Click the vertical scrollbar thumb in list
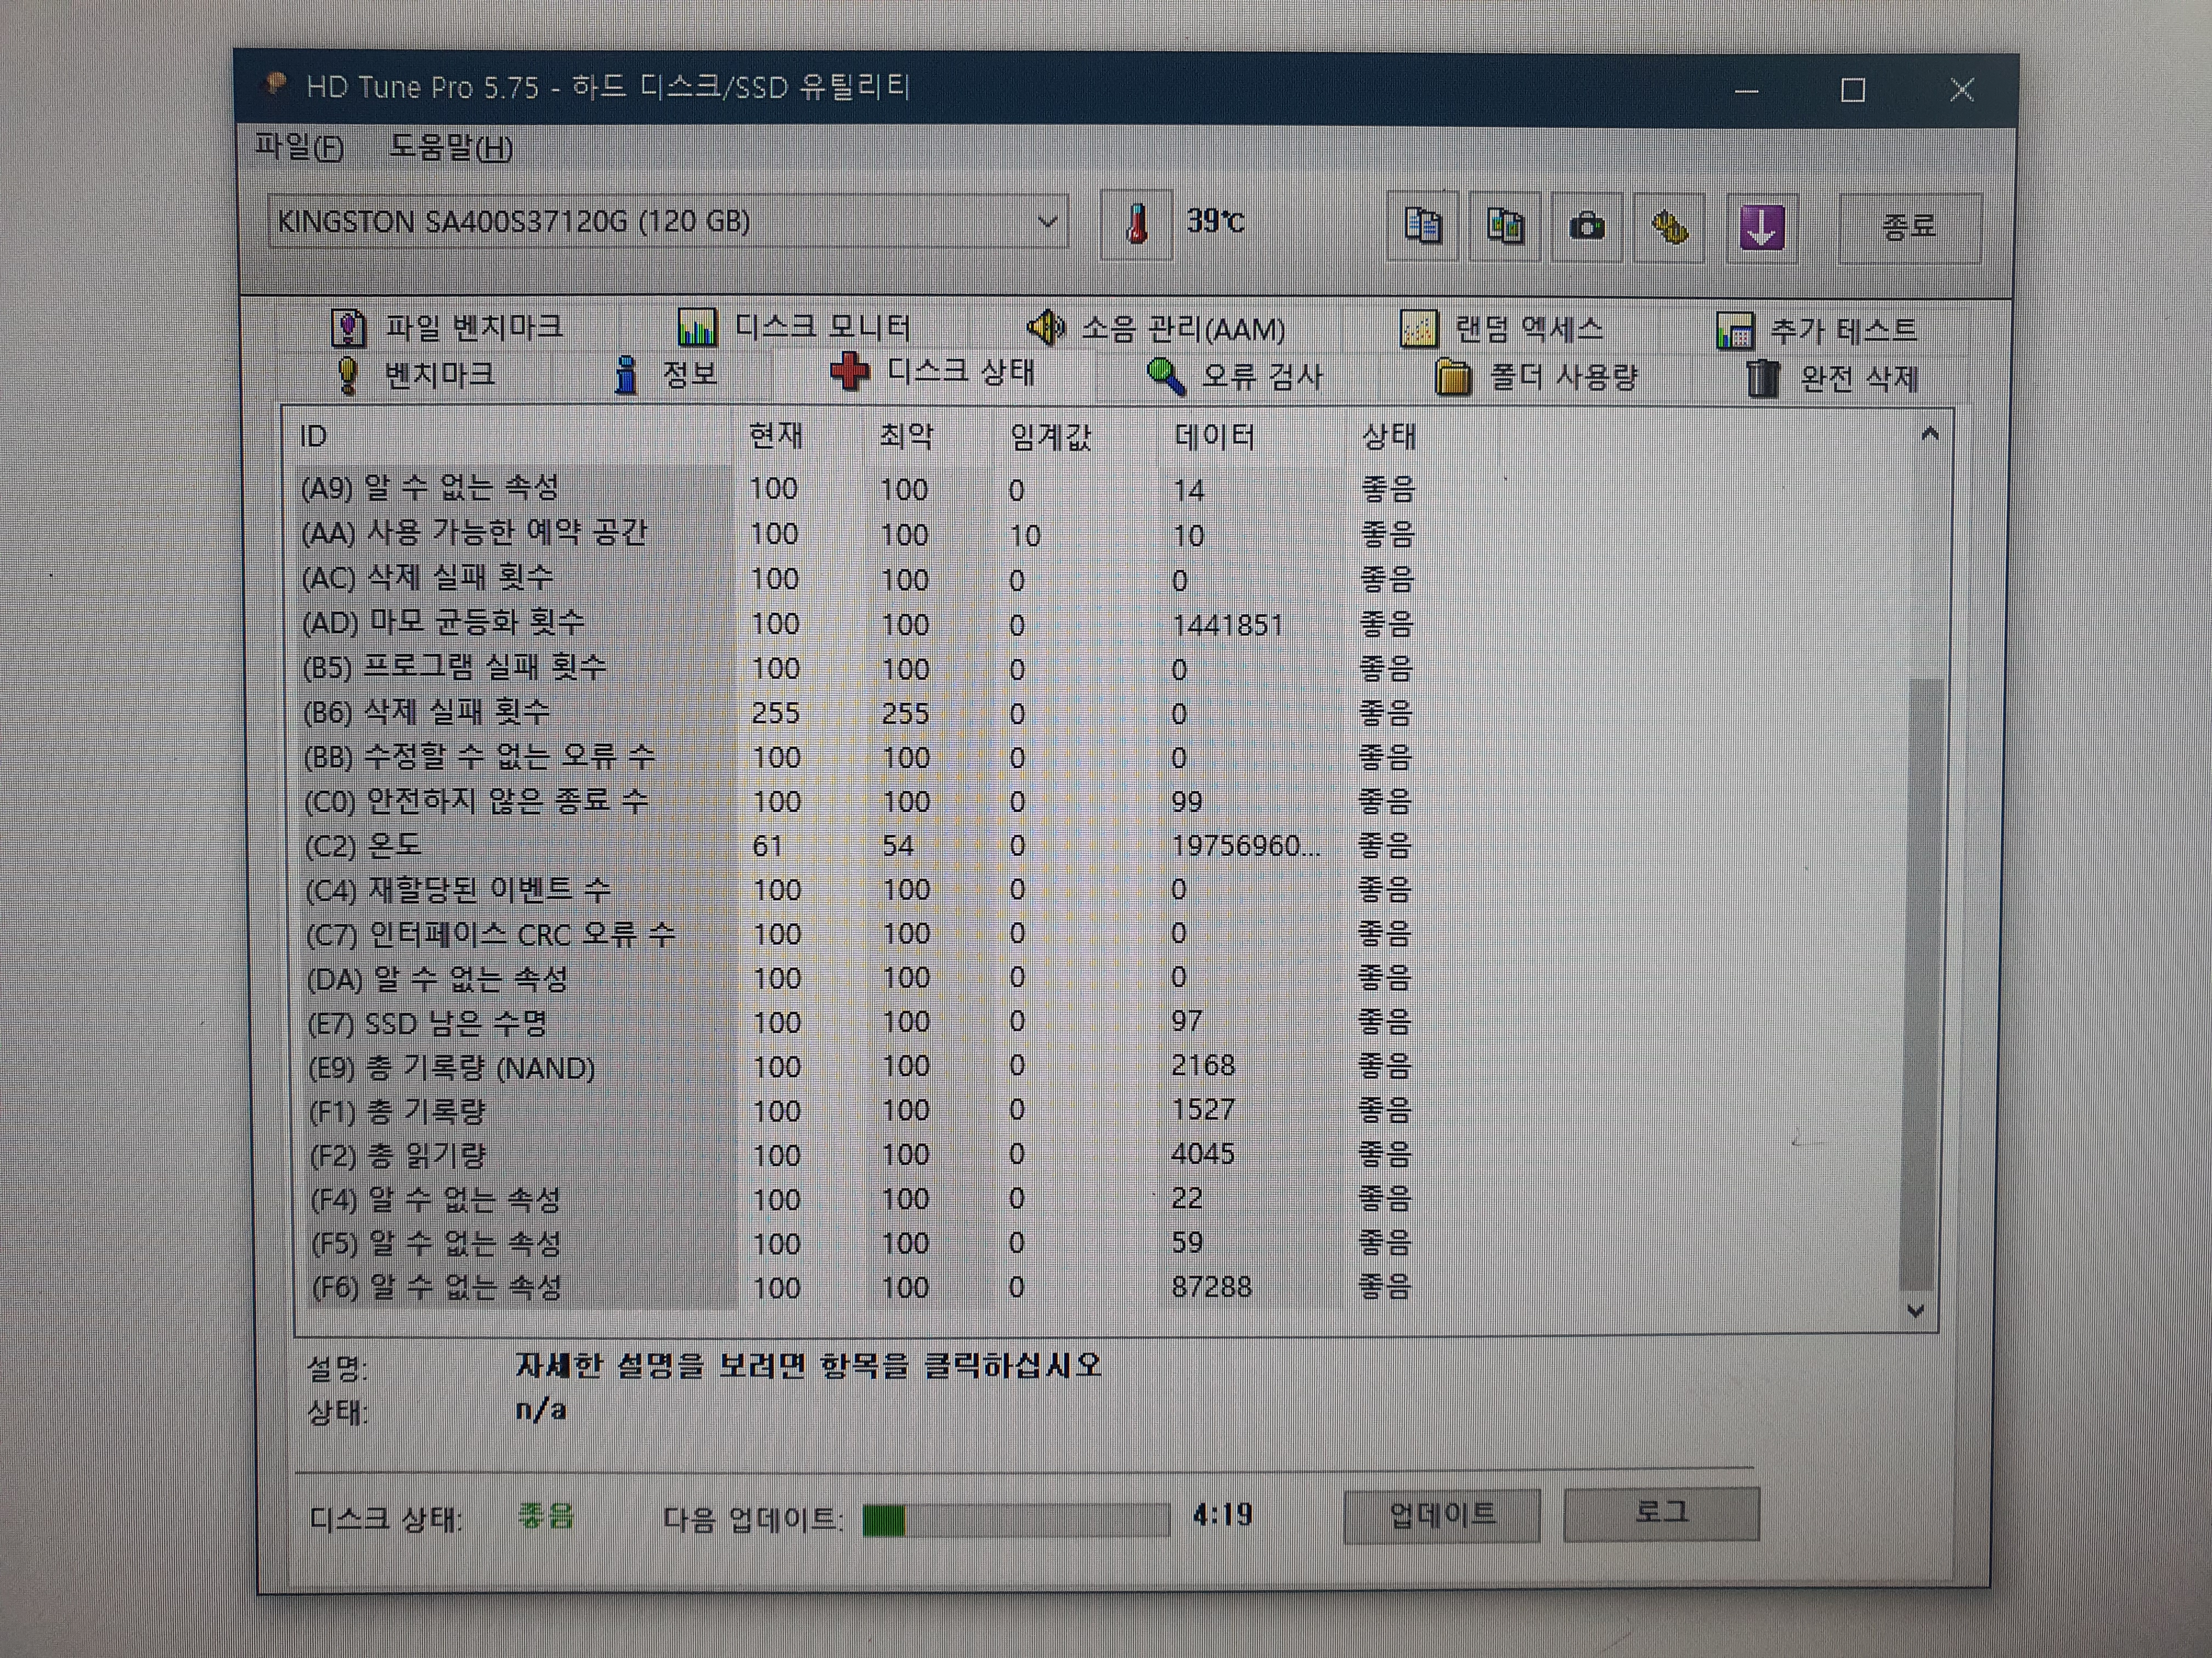 coord(1923,984)
